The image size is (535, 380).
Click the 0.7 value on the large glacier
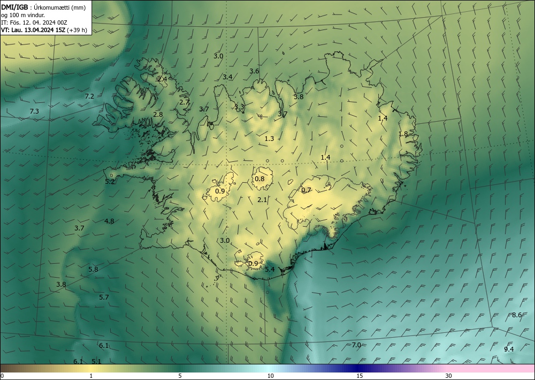pos(307,190)
